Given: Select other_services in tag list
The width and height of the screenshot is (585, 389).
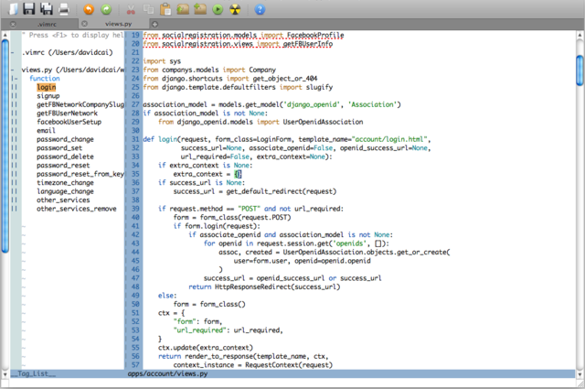Looking at the screenshot, I should (x=63, y=200).
